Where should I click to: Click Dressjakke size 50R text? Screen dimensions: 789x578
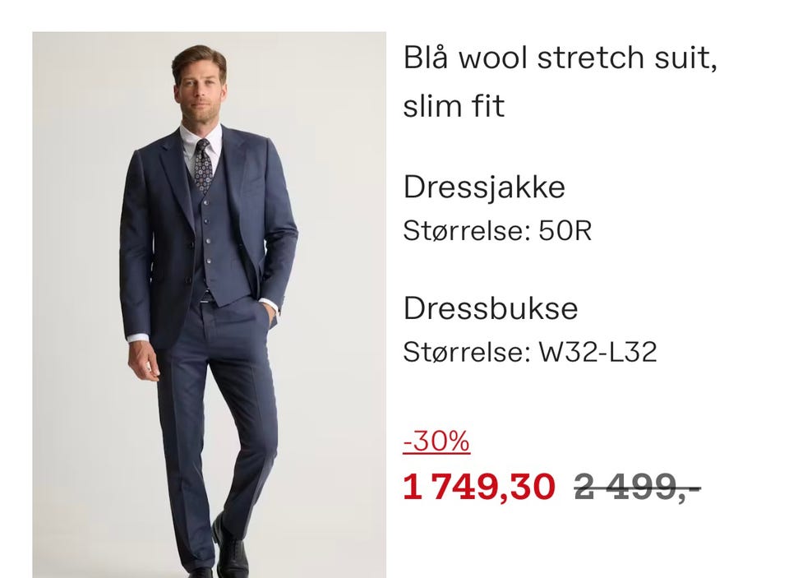click(497, 231)
